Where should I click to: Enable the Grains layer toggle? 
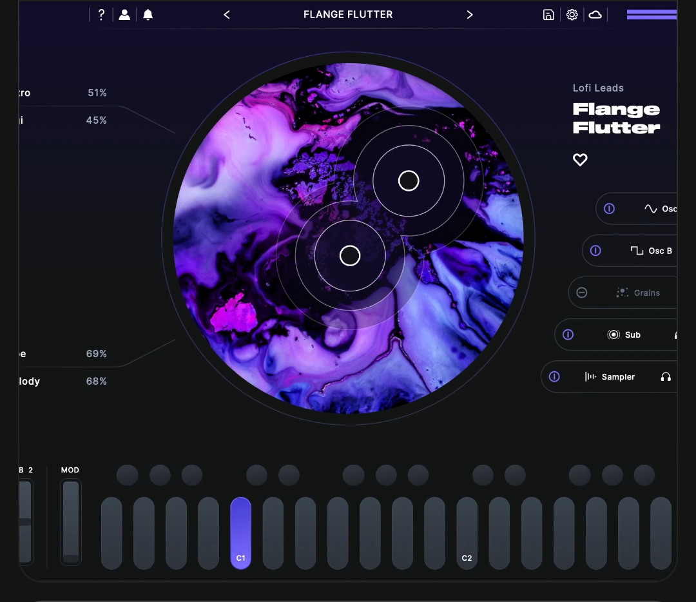point(582,293)
